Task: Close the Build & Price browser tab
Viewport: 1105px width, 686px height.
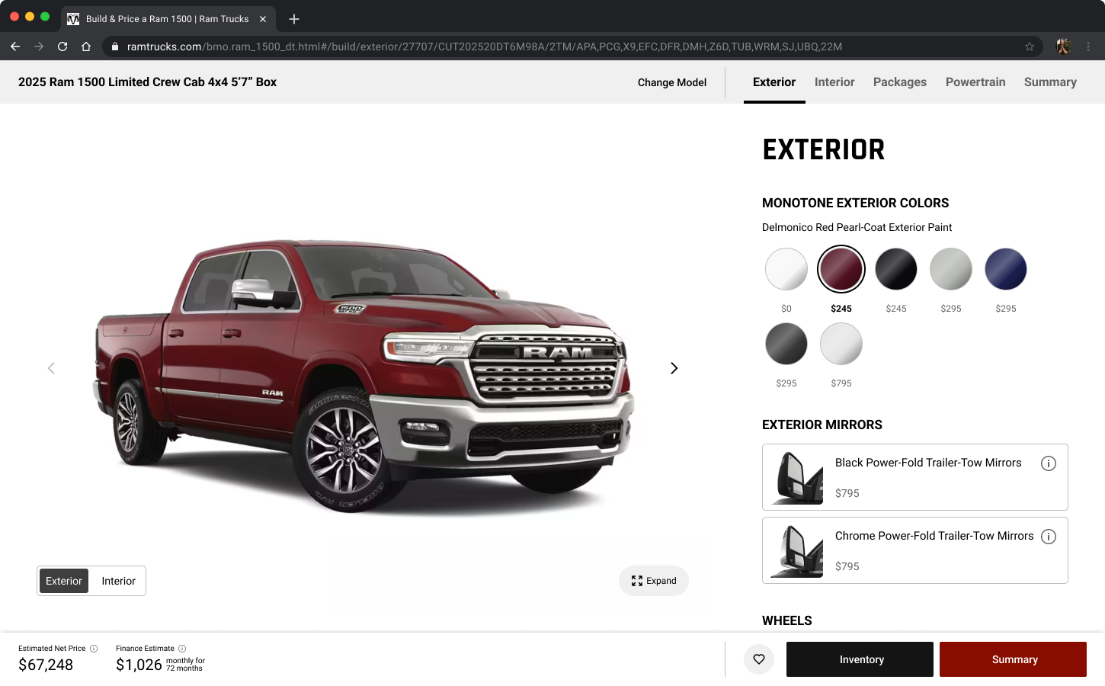Action: (x=263, y=19)
